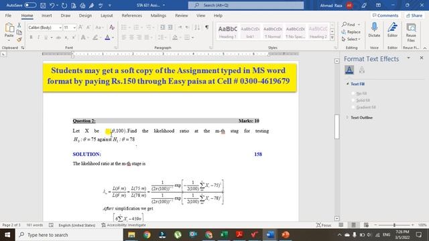Open the File tab

point(8,15)
